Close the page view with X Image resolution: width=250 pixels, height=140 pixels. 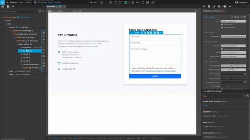point(195,11)
